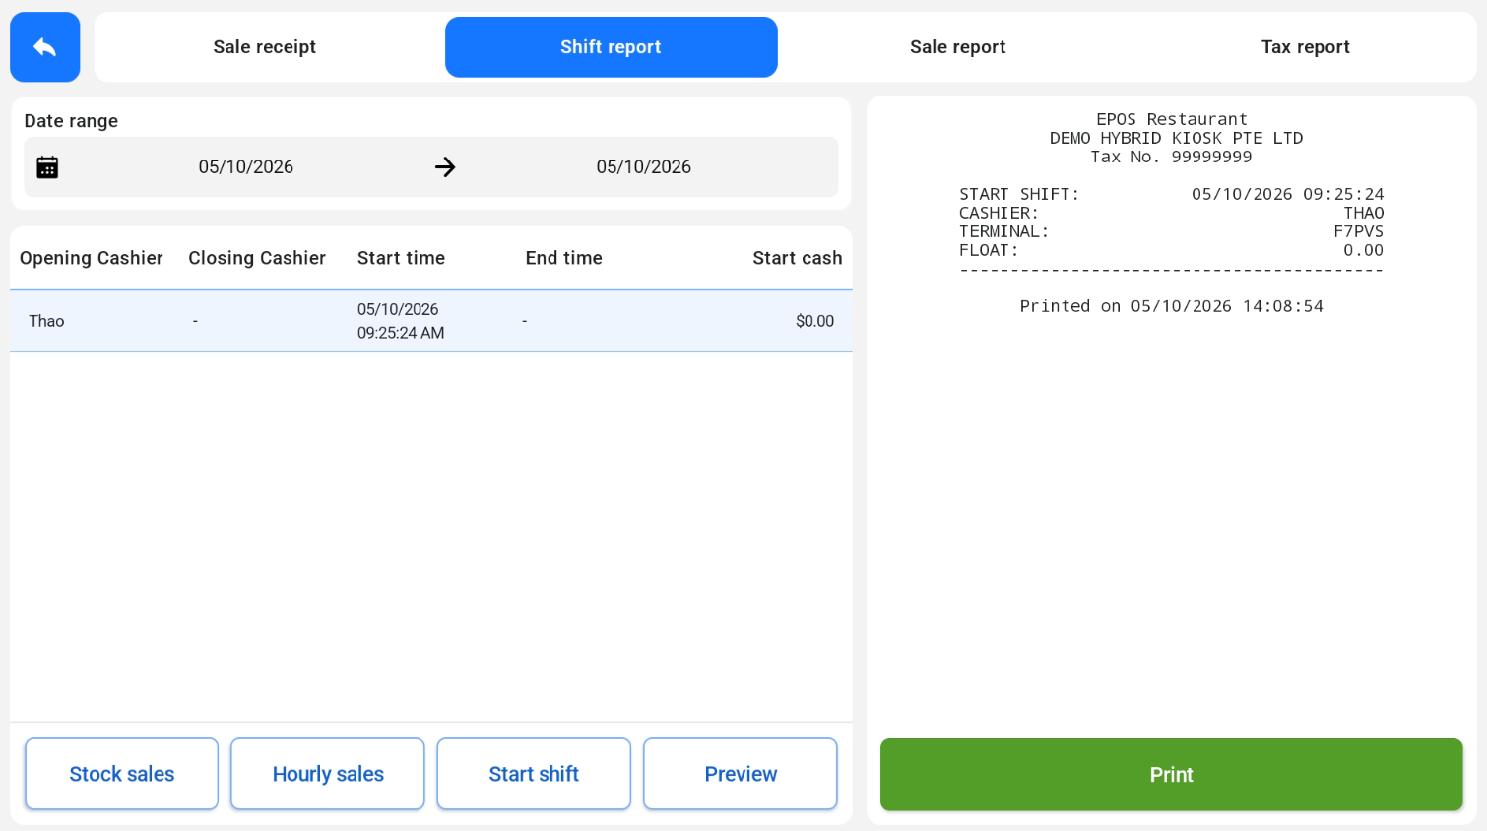Image resolution: width=1487 pixels, height=831 pixels.
Task: Switch to the Sale receipt tab
Action: (265, 47)
